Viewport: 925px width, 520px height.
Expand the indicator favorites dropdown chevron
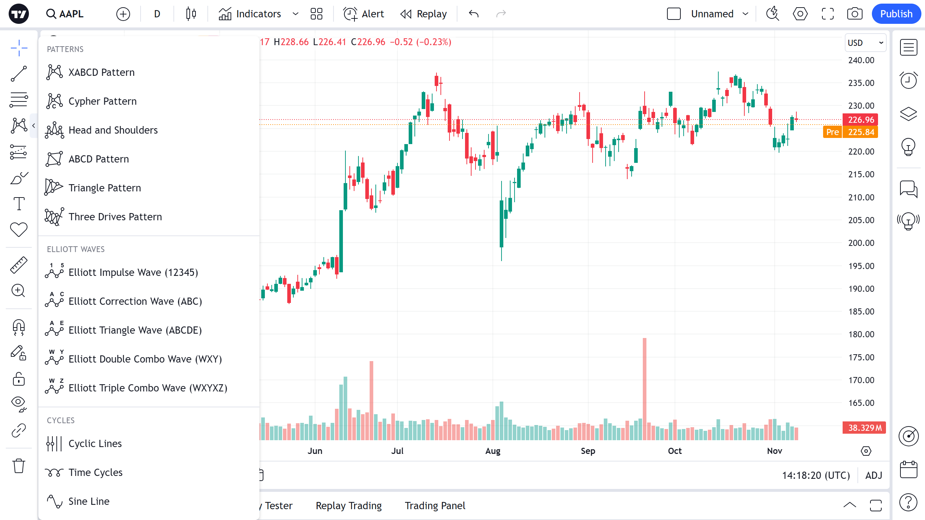tap(296, 14)
